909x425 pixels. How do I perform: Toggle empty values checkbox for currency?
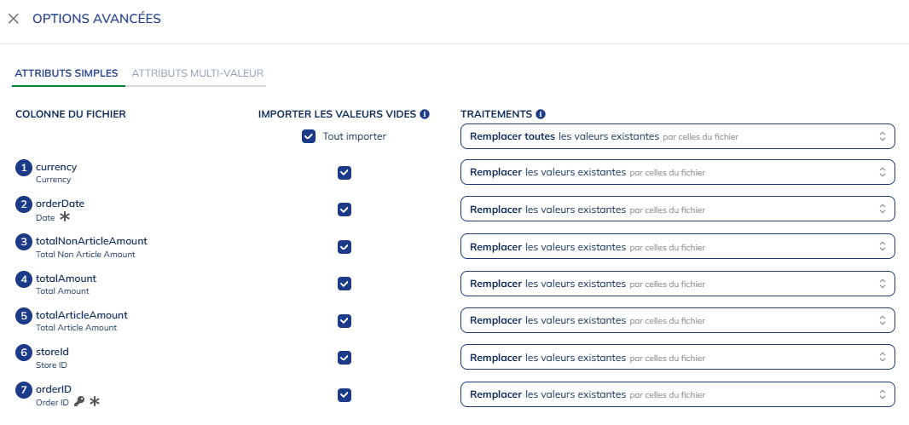(x=344, y=173)
